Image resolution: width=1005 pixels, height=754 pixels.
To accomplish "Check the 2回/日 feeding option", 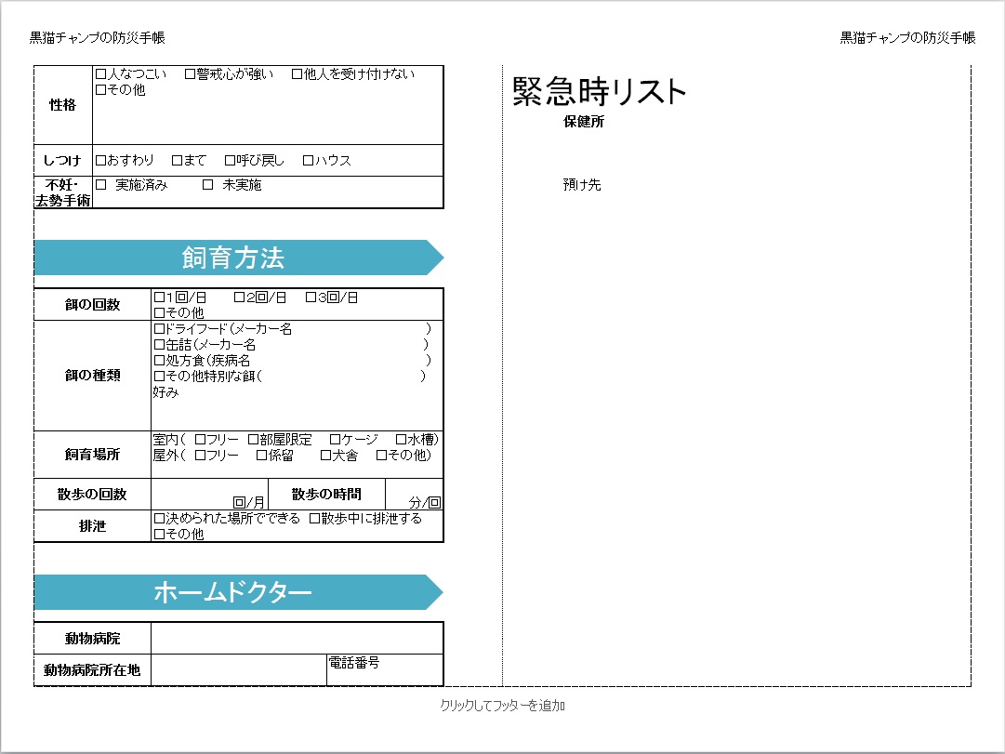I will point(239,298).
